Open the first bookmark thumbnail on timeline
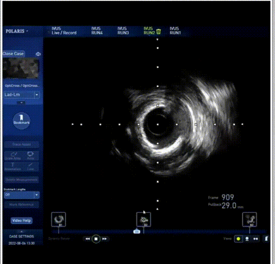The width and height of the screenshot is (275, 264). pyautogui.click(x=58, y=219)
